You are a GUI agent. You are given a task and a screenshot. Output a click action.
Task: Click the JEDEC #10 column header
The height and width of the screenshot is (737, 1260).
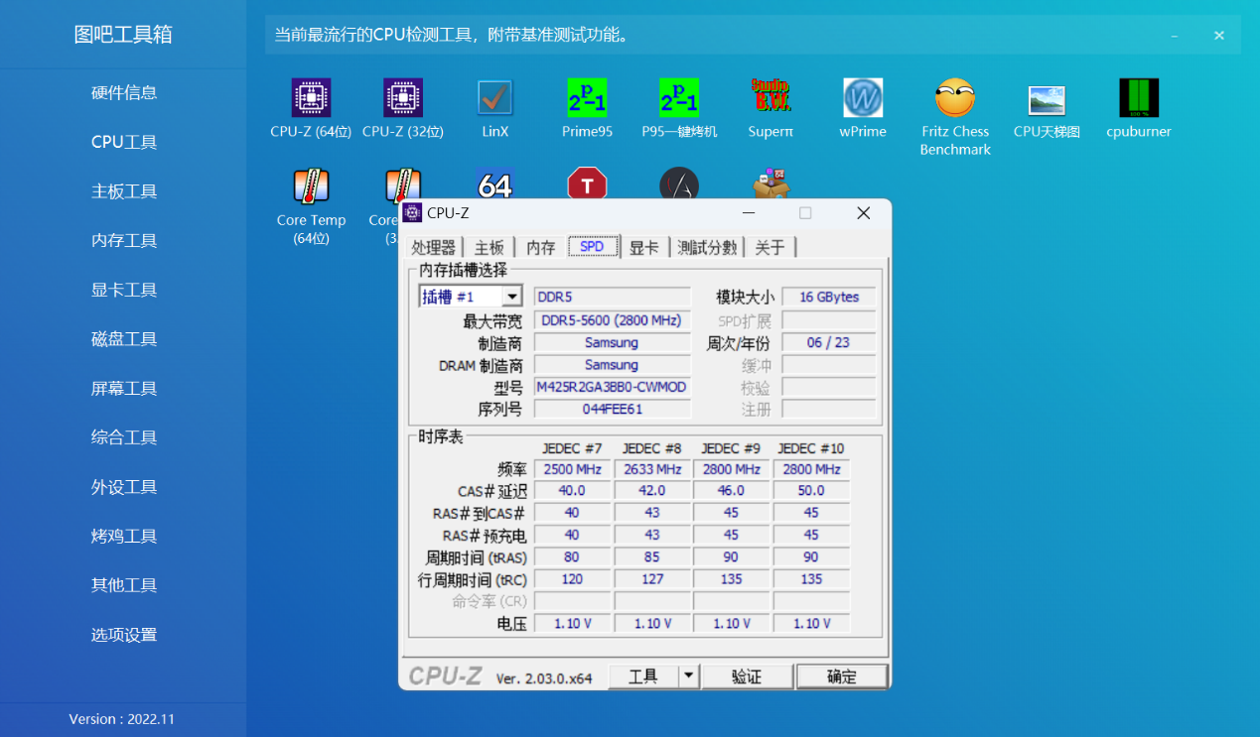(811, 448)
